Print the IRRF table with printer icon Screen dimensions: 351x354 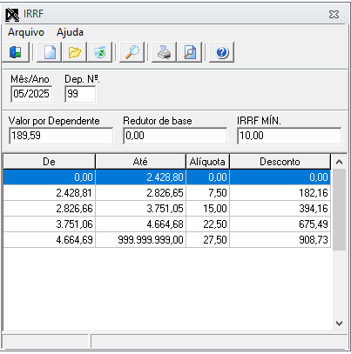tap(165, 52)
